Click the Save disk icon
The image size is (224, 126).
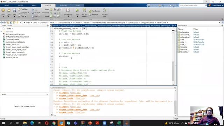point(14,10)
